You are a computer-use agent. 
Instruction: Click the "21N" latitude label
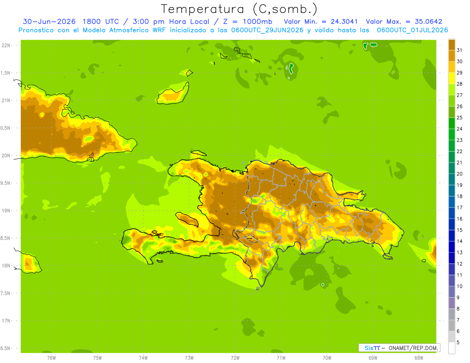(x=6, y=100)
